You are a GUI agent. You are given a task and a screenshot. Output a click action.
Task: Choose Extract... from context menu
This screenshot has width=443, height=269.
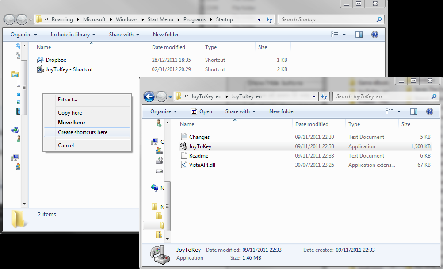click(87, 100)
